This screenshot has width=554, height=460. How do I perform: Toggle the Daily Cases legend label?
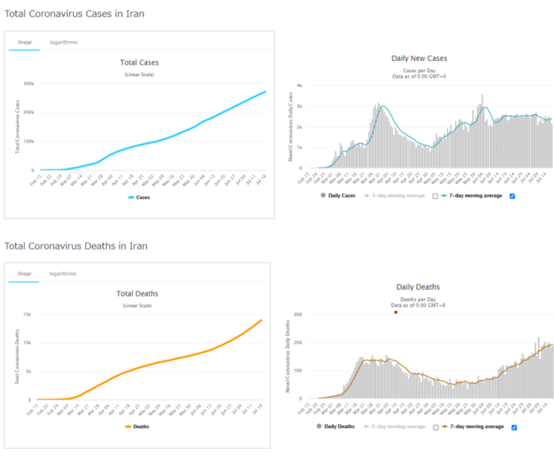(x=344, y=196)
